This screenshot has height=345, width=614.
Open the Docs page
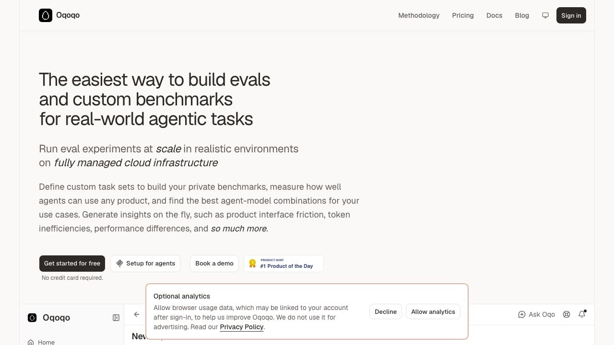pyautogui.click(x=494, y=15)
